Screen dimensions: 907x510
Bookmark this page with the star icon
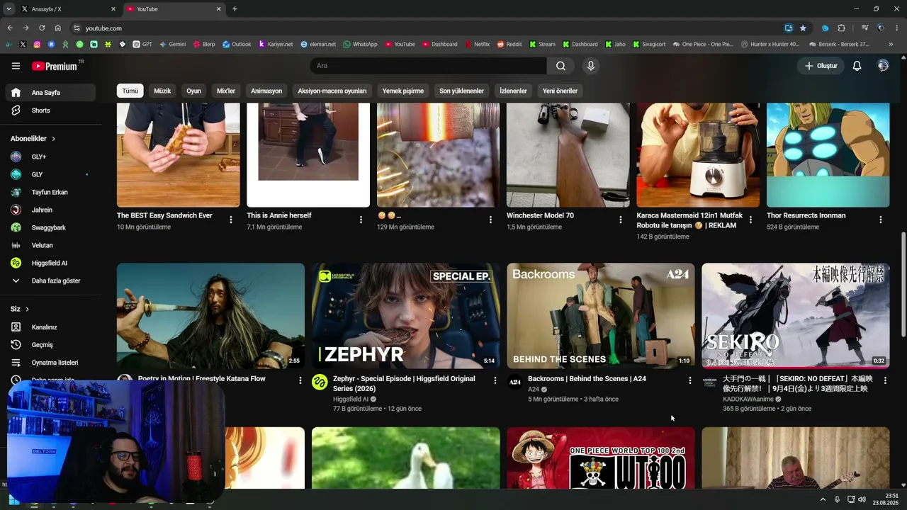click(x=803, y=28)
